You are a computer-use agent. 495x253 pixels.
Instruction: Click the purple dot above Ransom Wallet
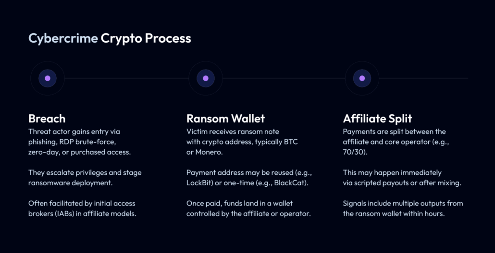(x=206, y=78)
